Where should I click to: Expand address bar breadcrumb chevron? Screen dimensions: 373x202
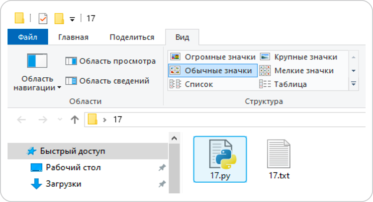104,120
